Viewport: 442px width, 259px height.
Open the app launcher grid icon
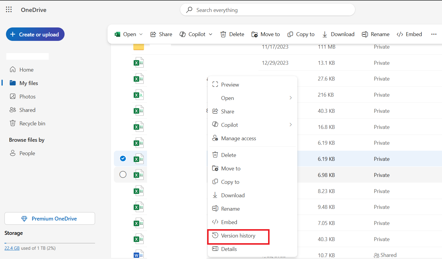(9, 10)
